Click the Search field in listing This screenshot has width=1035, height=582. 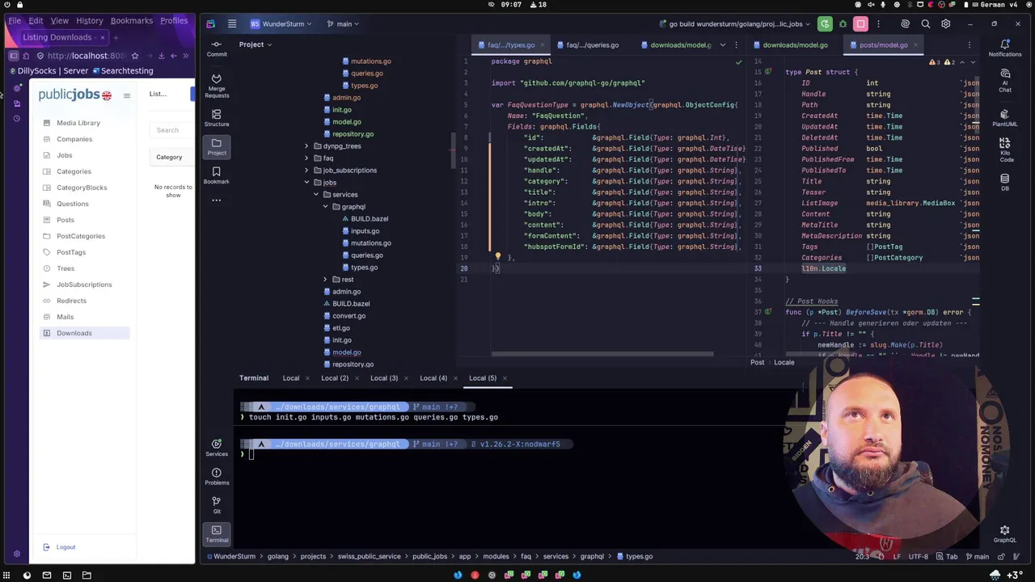point(172,130)
